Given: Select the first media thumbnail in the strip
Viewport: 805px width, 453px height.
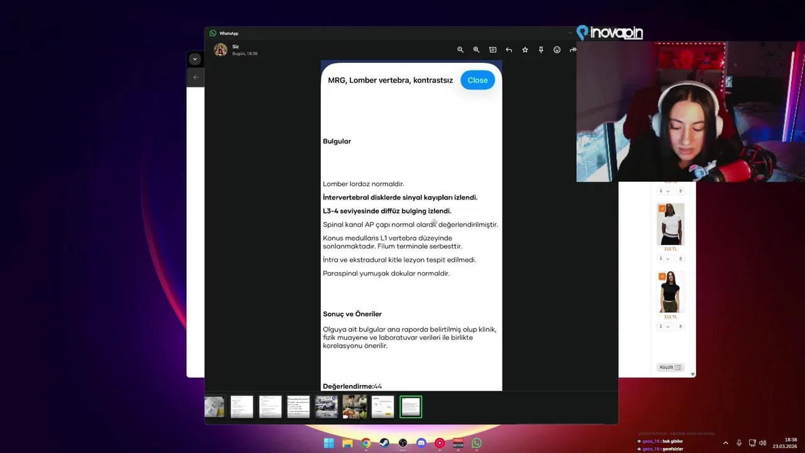Looking at the screenshot, I should click(x=214, y=407).
